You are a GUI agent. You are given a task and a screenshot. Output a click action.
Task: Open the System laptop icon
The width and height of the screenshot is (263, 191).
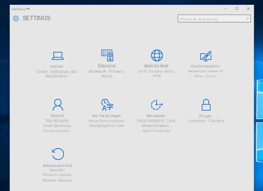58,56
